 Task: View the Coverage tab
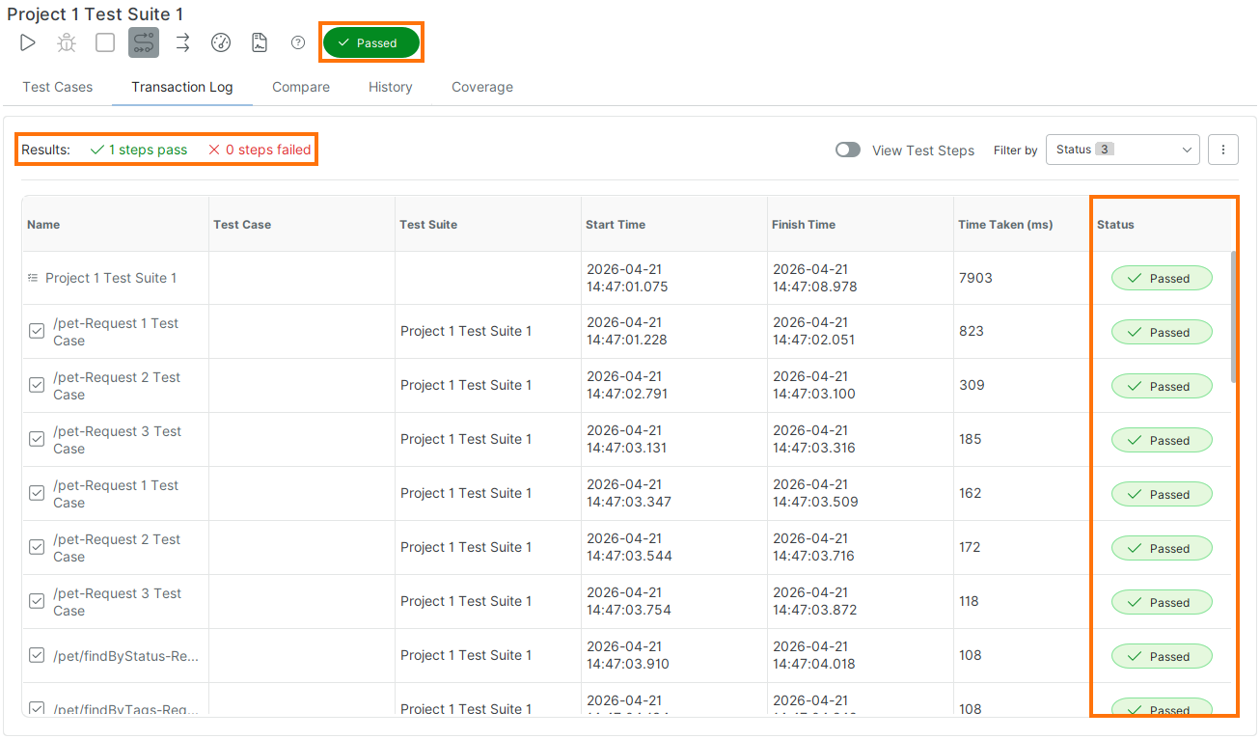click(x=482, y=87)
